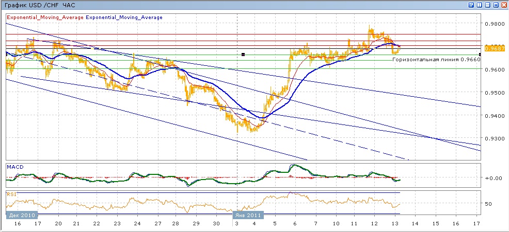The width and height of the screenshot is (509, 232).
Task: Click date 17 at right end of time axis
Action: [x=476, y=224]
